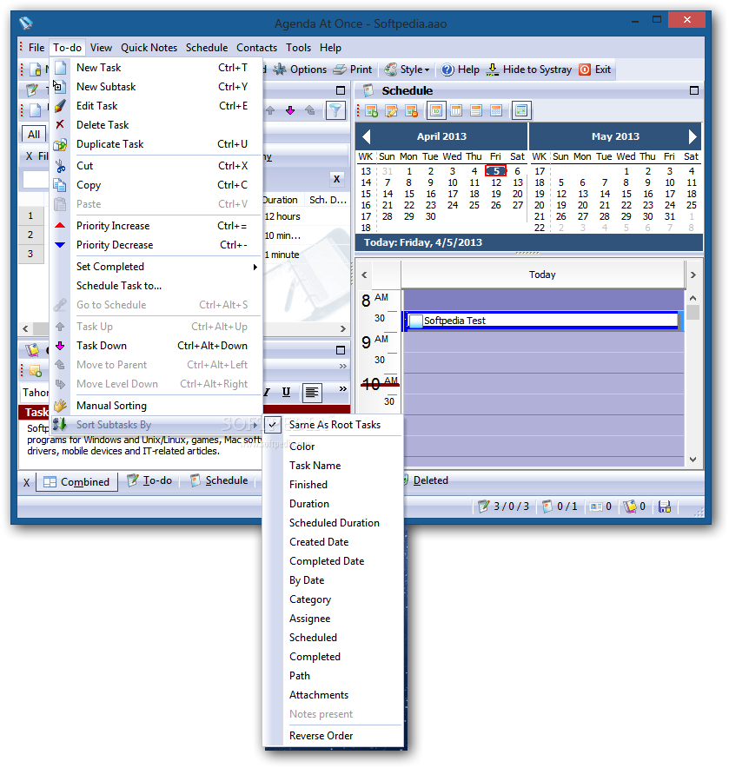Click the contacts count icon showing 0

point(596,506)
